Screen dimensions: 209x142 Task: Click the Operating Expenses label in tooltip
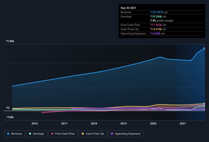tap(133, 33)
